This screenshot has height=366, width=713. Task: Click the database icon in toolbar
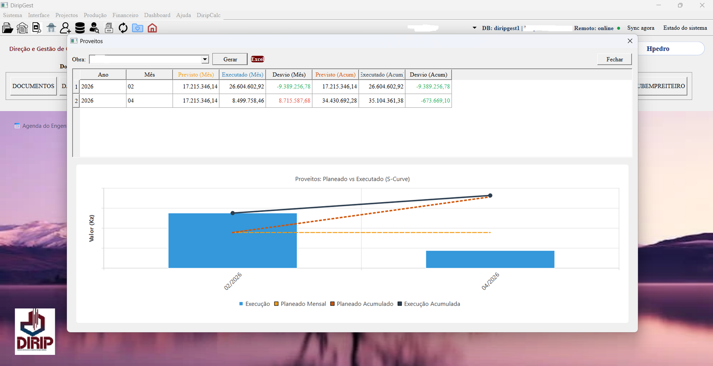(x=80, y=28)
